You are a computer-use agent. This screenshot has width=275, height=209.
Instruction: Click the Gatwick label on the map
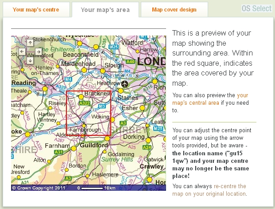click(154, 160)
